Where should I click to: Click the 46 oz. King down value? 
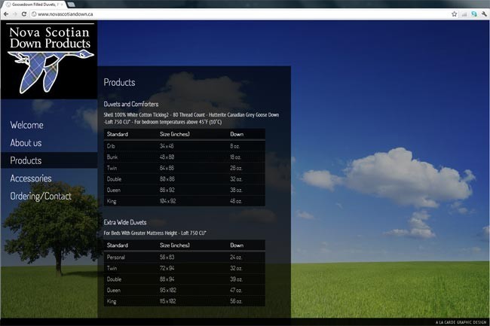click(x=236, y=201)
